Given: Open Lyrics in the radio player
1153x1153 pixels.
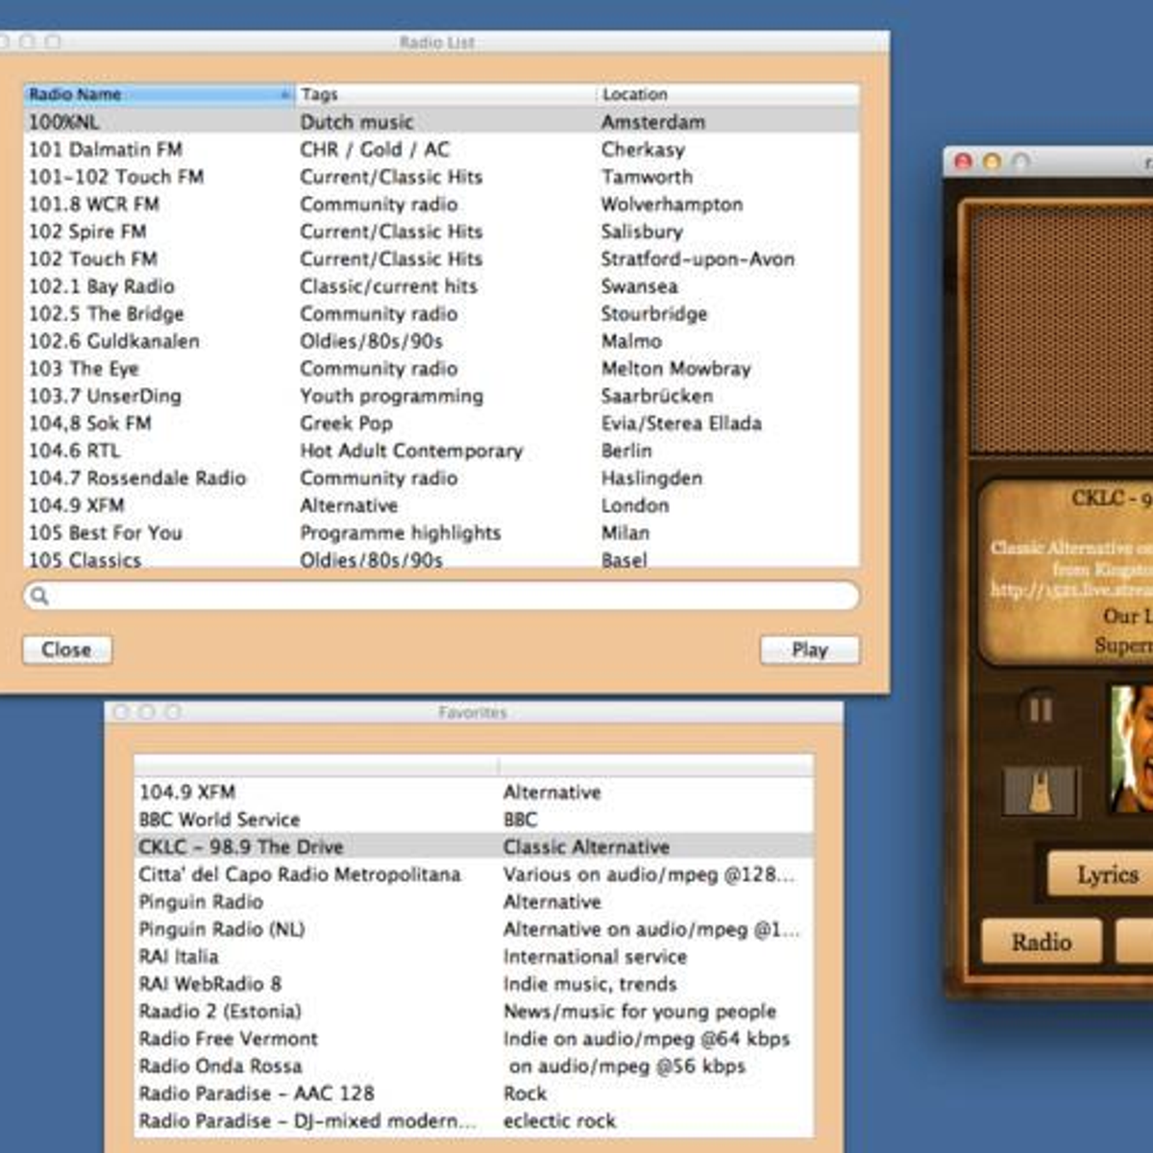Looking at the screenshot, I should coord(1100,874).
